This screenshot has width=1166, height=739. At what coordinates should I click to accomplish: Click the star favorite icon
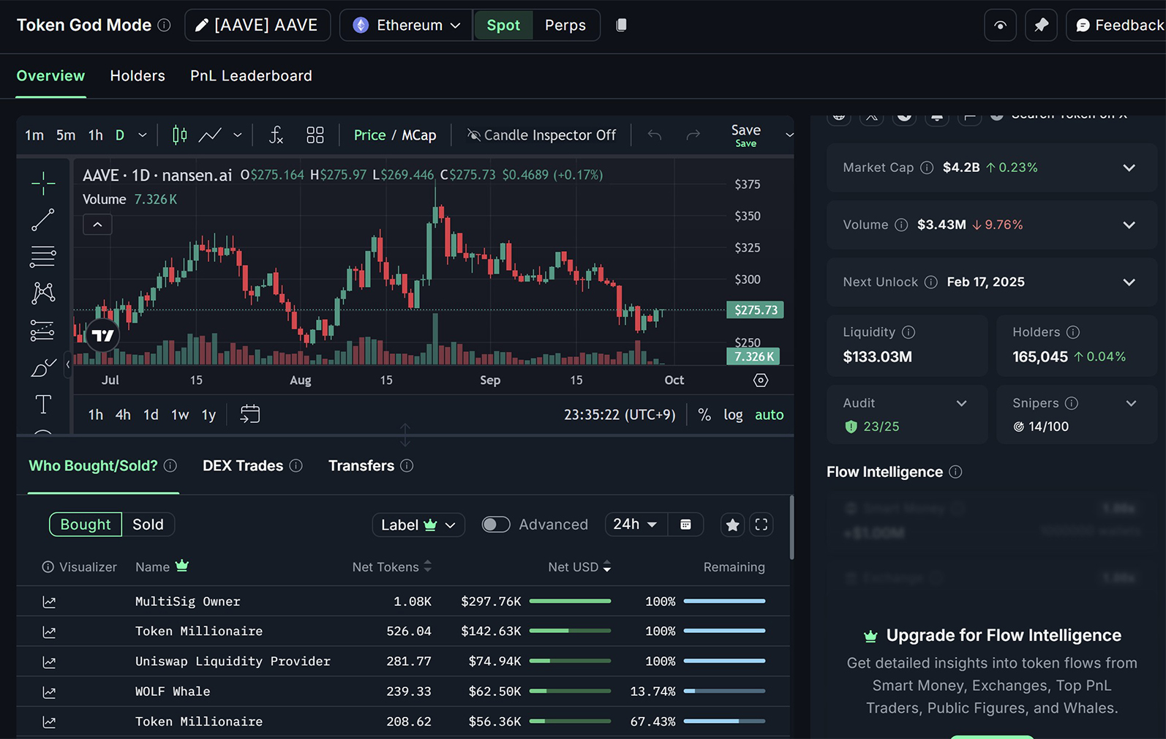tap(732, 525)
